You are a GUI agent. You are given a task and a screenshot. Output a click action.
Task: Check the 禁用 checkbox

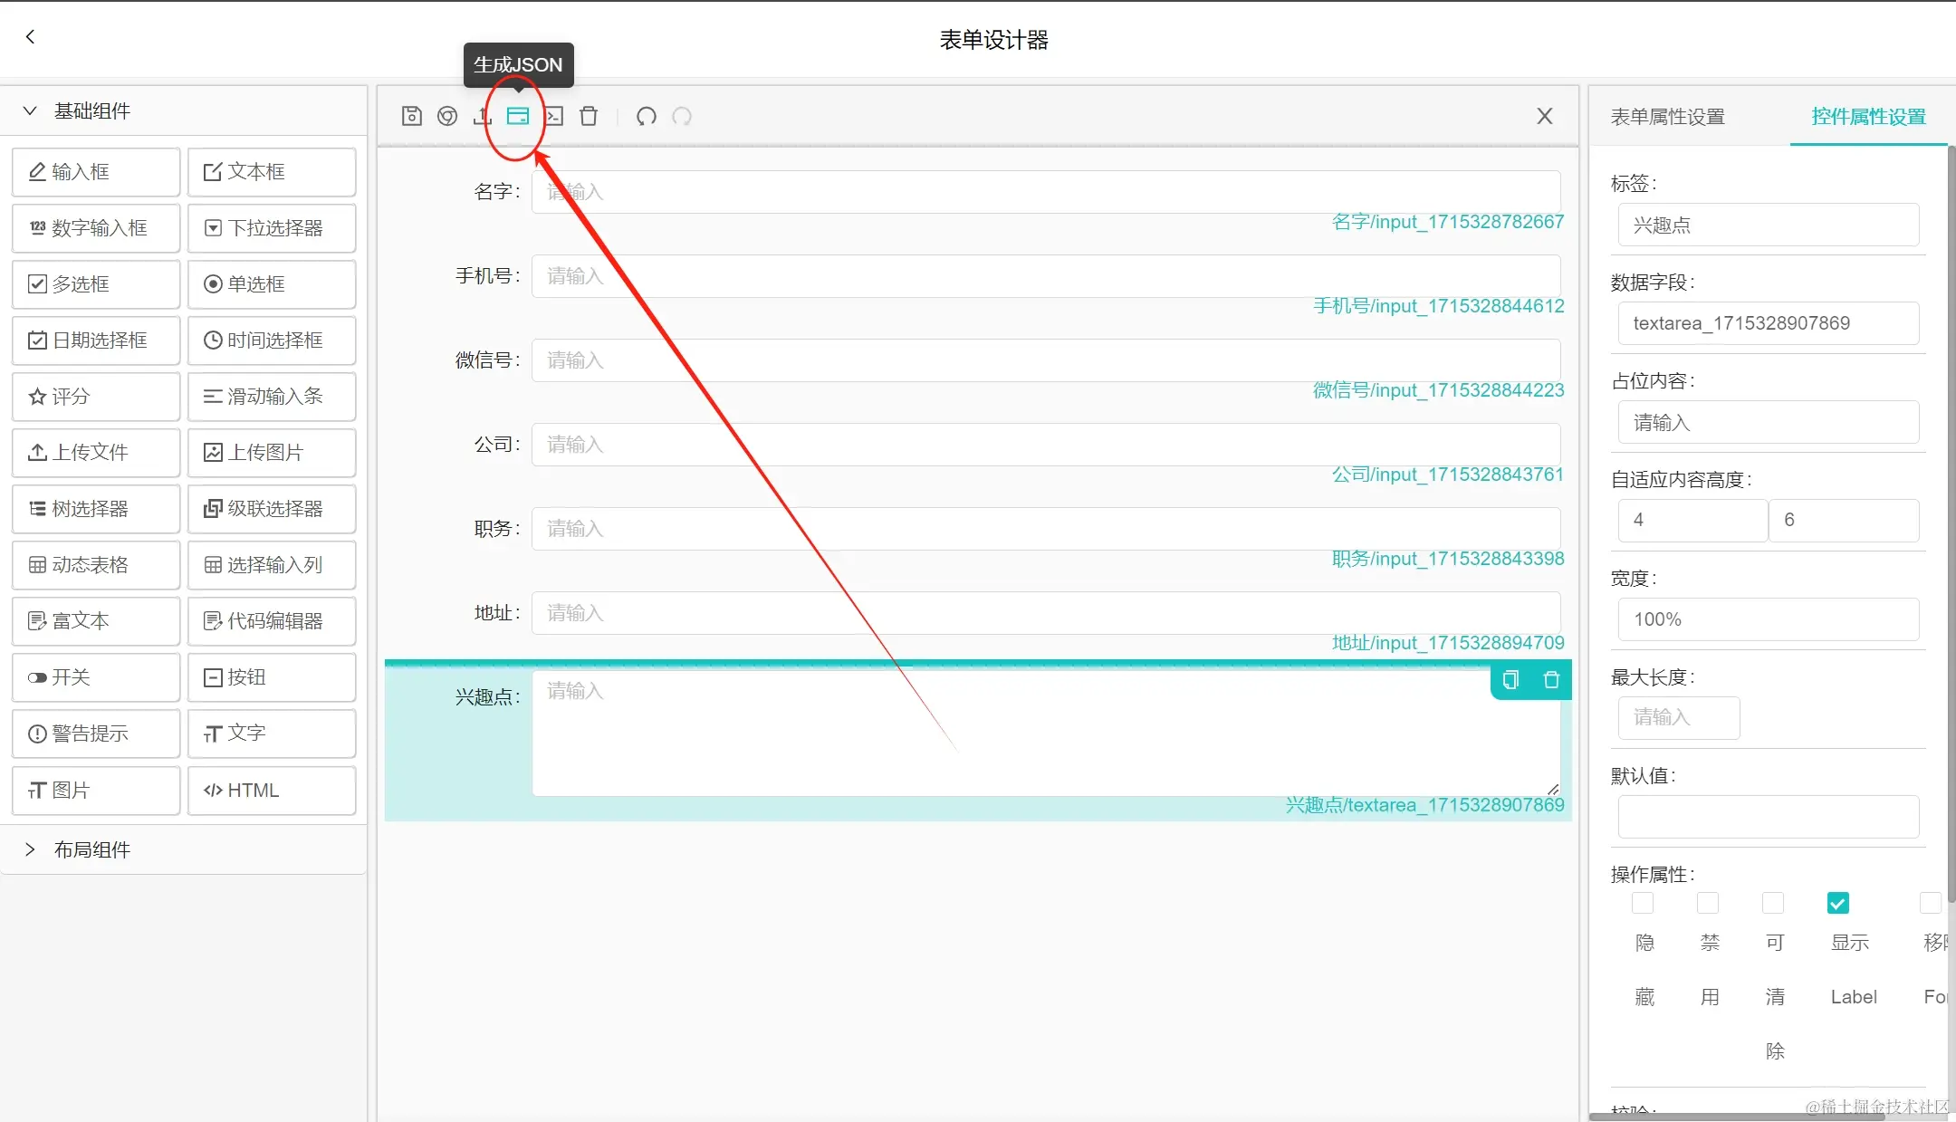point(1708,903)
